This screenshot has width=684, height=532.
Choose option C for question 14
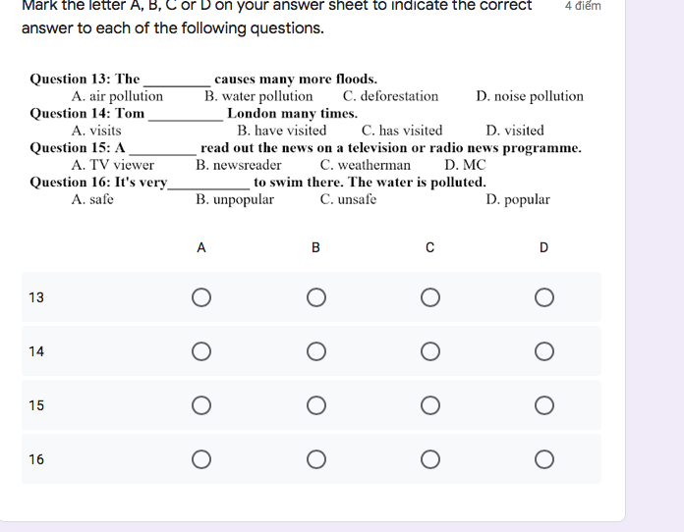pos(429,351)
